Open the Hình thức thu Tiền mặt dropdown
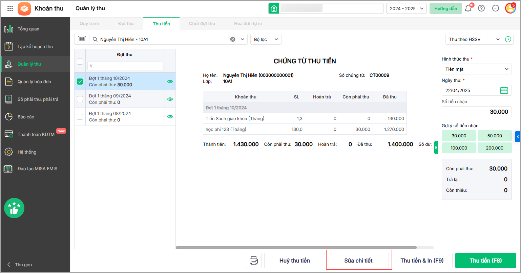The height and width of the screenshot is (273, 521). [x=477, y=69]
